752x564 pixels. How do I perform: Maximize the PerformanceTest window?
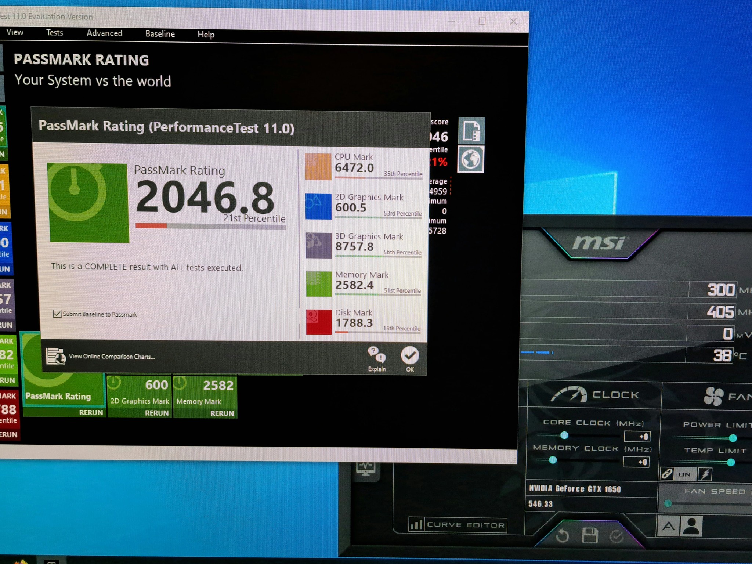[482, 21]
